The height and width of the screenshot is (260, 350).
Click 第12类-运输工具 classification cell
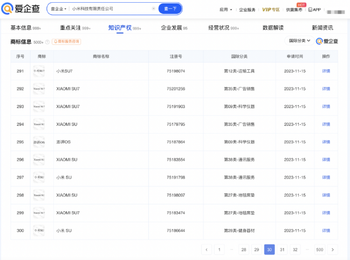pos(239,71)
